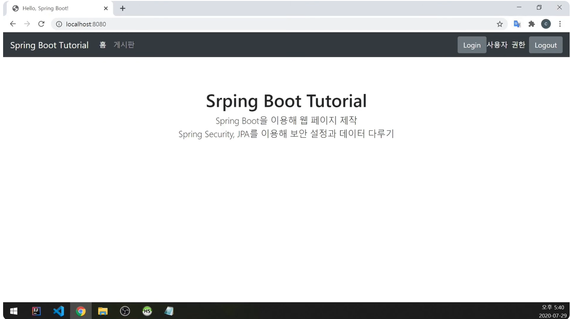Click the Srping Boot Tutorial heading
The image size is (571, 319).
pyautogui.click(x=286, y=101)
